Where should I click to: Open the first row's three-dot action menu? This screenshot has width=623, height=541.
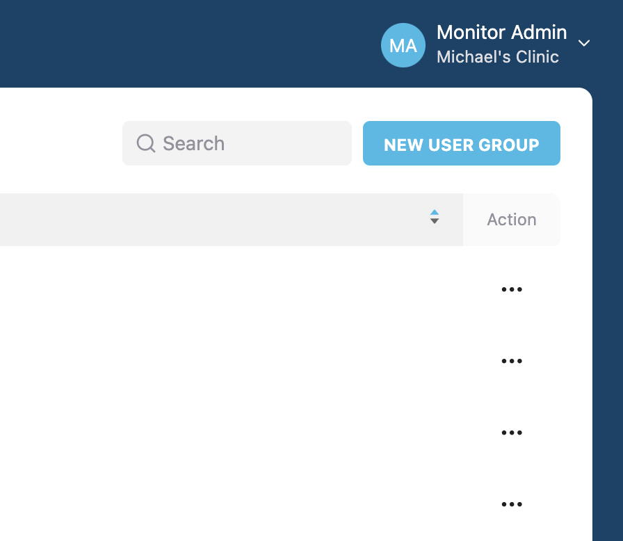tap(512, 289)
